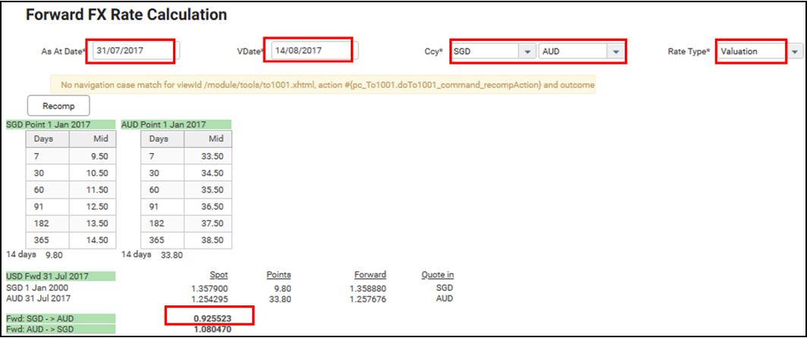The width and height of the screenshot is (807, 338).
Task: Click the VDate input field
Action: coord(314,51)
